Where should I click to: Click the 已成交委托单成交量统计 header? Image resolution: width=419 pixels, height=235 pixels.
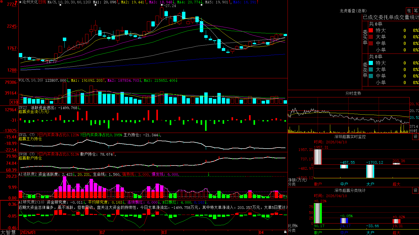click(x=391, y=17)
